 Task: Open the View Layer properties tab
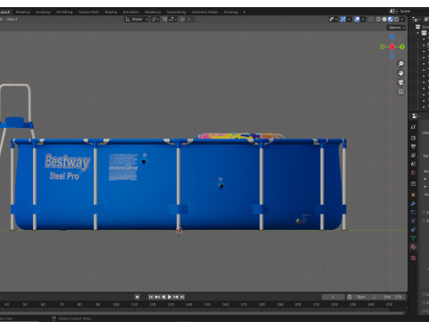click(413, 156)
